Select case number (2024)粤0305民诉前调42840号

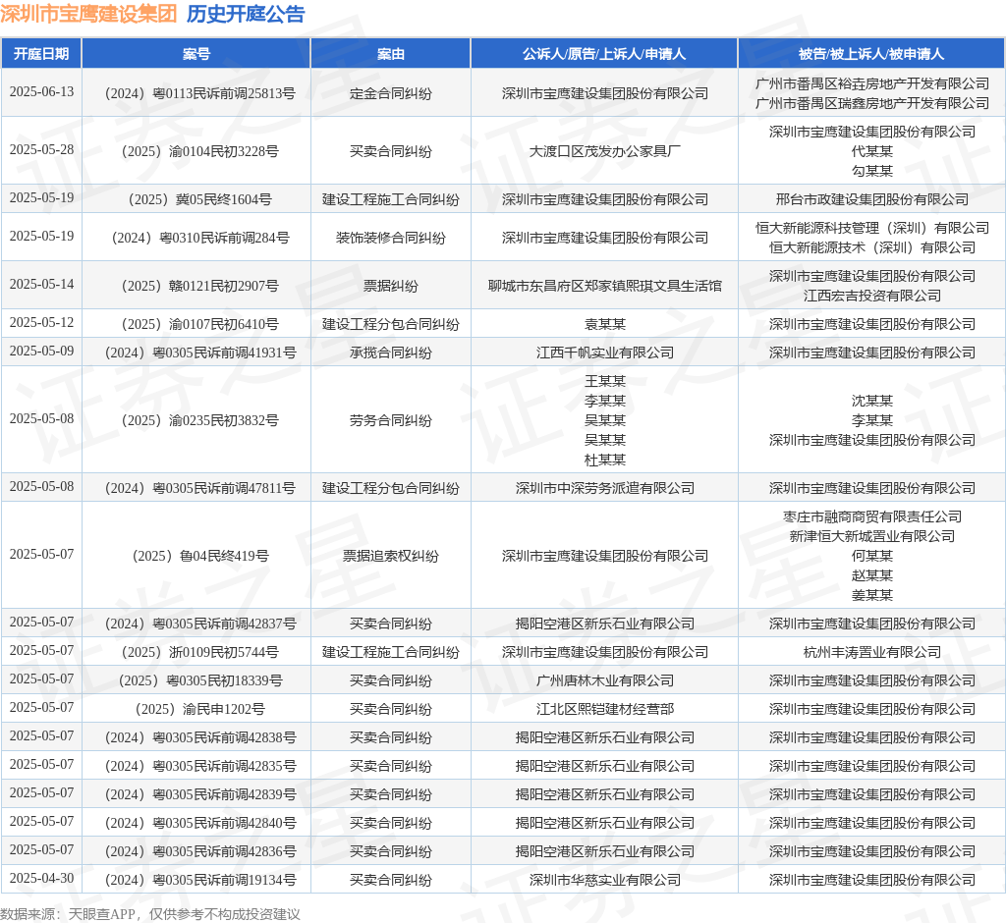(x=200, y=823)
